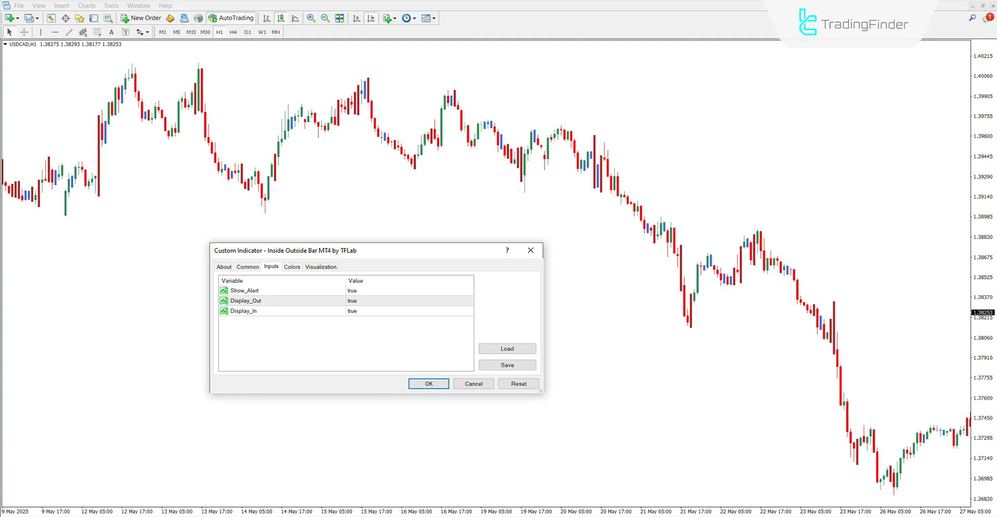Open the arrow objects dropdown
997x517 pixels.
pos(148,32)
